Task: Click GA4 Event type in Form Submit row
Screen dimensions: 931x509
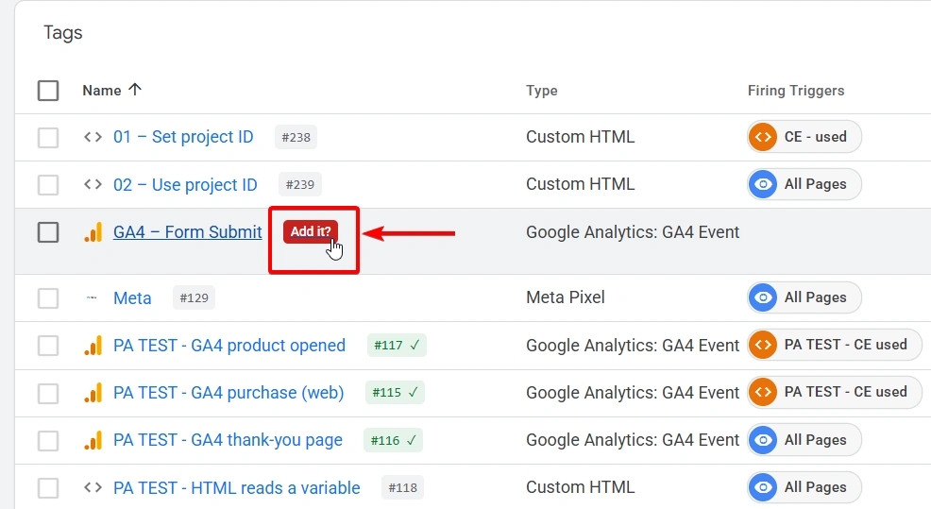Action: click(x=633, y=232)
